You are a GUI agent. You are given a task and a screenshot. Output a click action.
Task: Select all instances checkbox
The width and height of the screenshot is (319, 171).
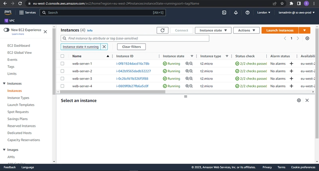62,56
